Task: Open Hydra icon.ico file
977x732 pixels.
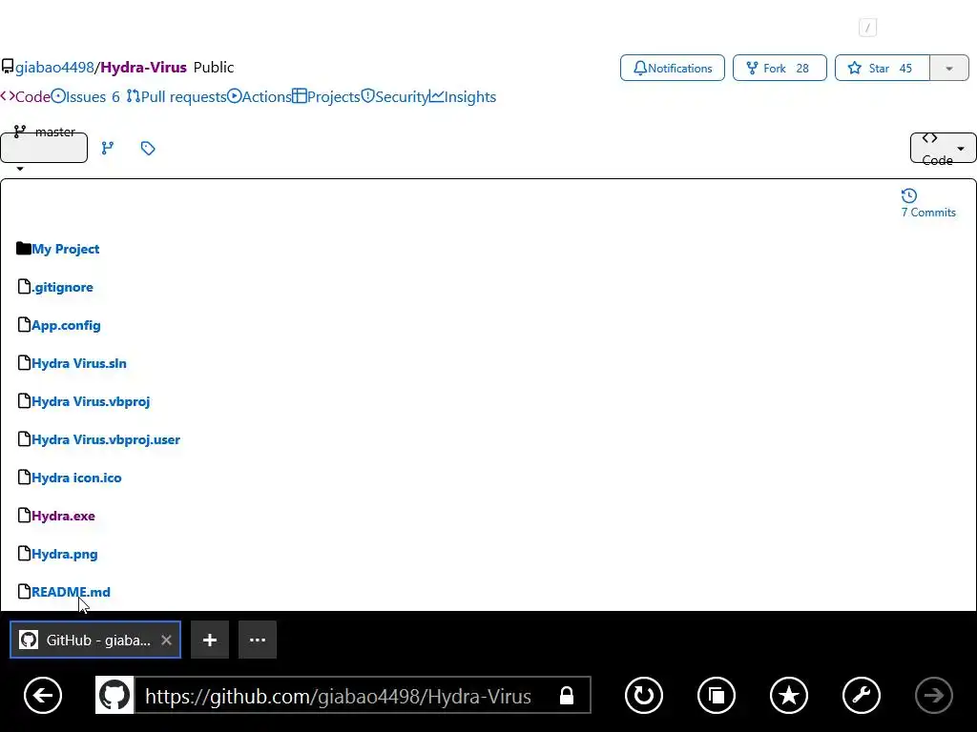Action: (76, 478)
